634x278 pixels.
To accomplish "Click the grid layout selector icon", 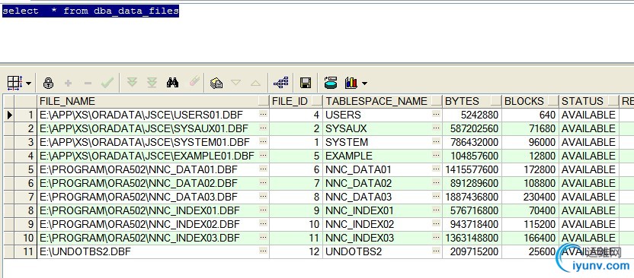I will coord(14,83).
